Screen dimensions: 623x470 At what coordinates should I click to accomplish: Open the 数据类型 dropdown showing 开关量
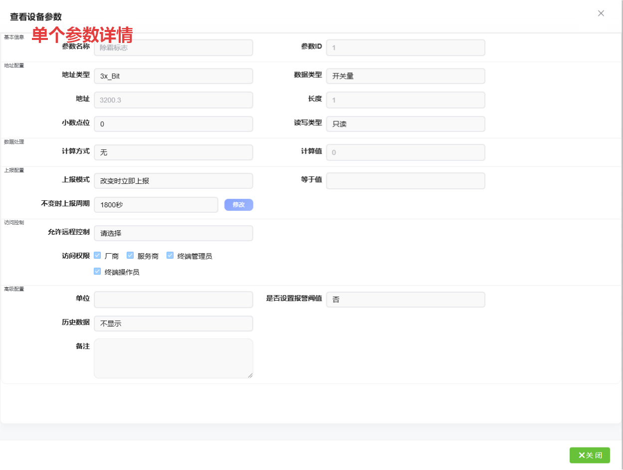[406, 76]
